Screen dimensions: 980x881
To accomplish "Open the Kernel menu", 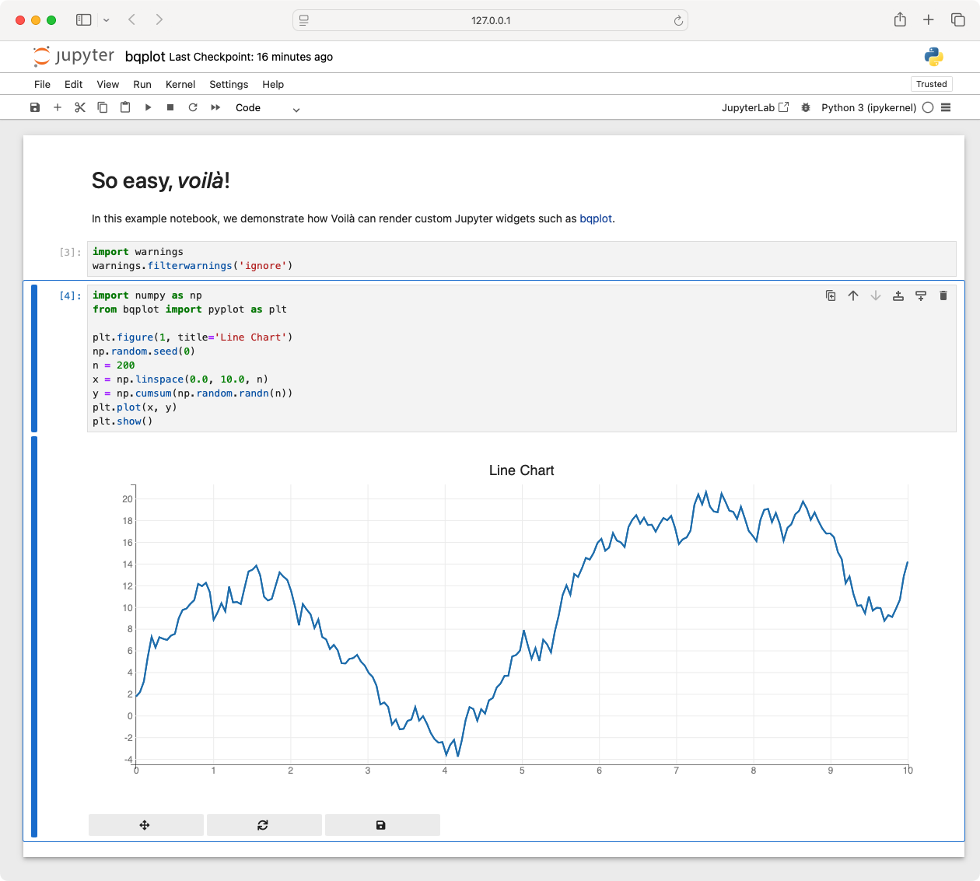I will point(180,84).
